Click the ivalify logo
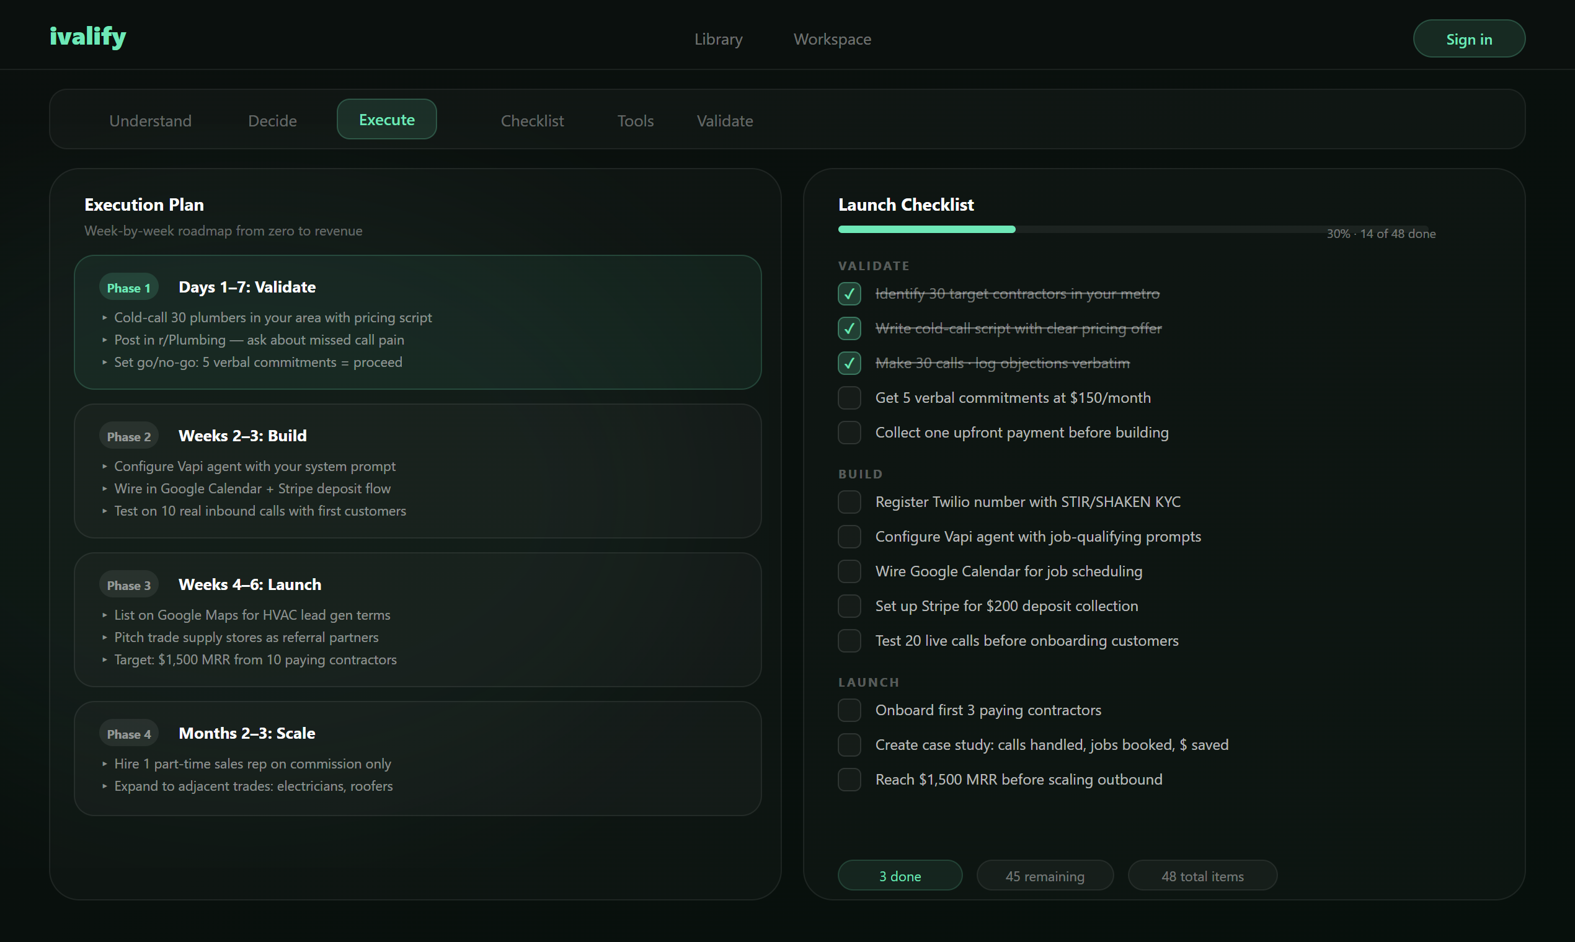1575x942 pixels. pos(87,37)
